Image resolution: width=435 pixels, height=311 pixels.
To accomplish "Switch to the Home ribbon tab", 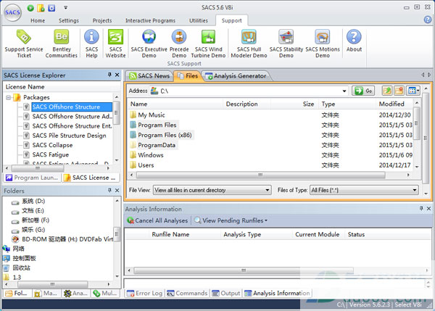I will [x=38, y=20].
